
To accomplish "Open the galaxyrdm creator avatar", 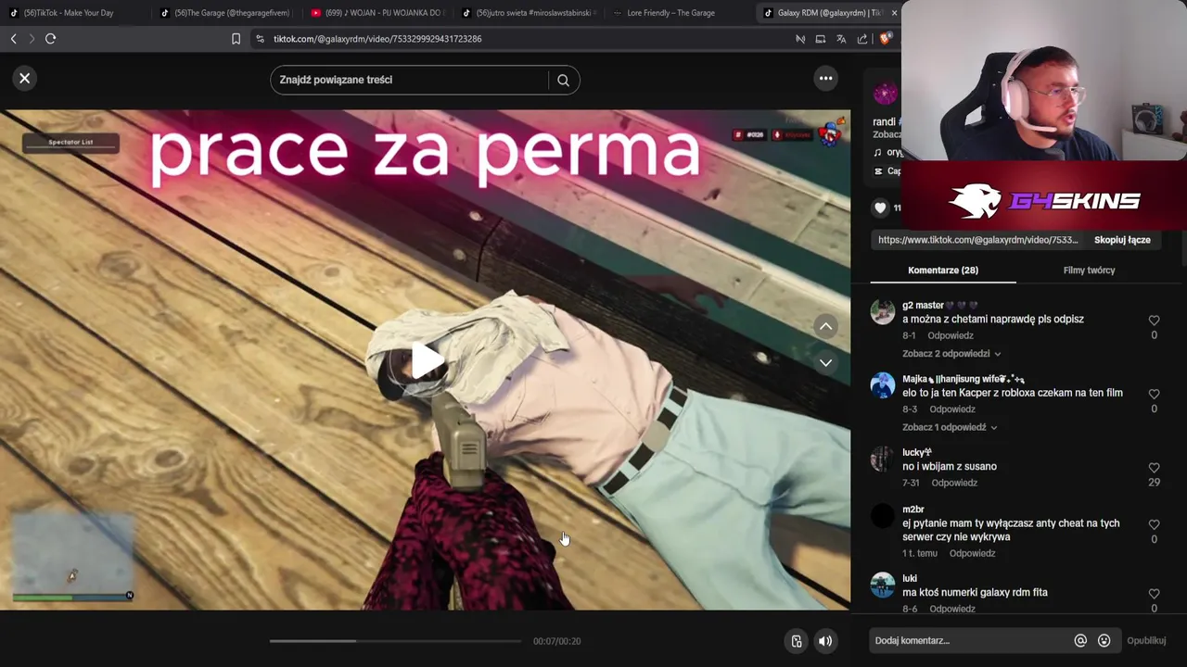I will point(886,94).
